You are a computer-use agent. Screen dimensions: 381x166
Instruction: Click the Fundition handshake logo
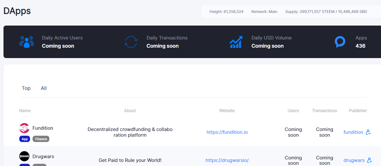click(x=24, y=128)
